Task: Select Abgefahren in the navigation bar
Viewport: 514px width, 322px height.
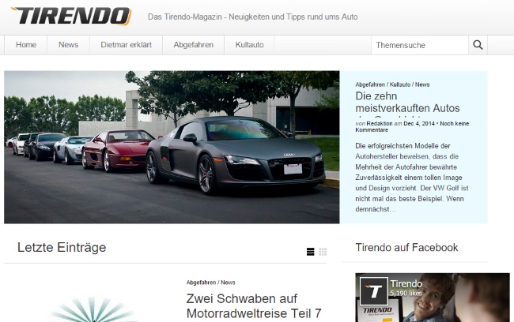Action: [x=194, y=45]
